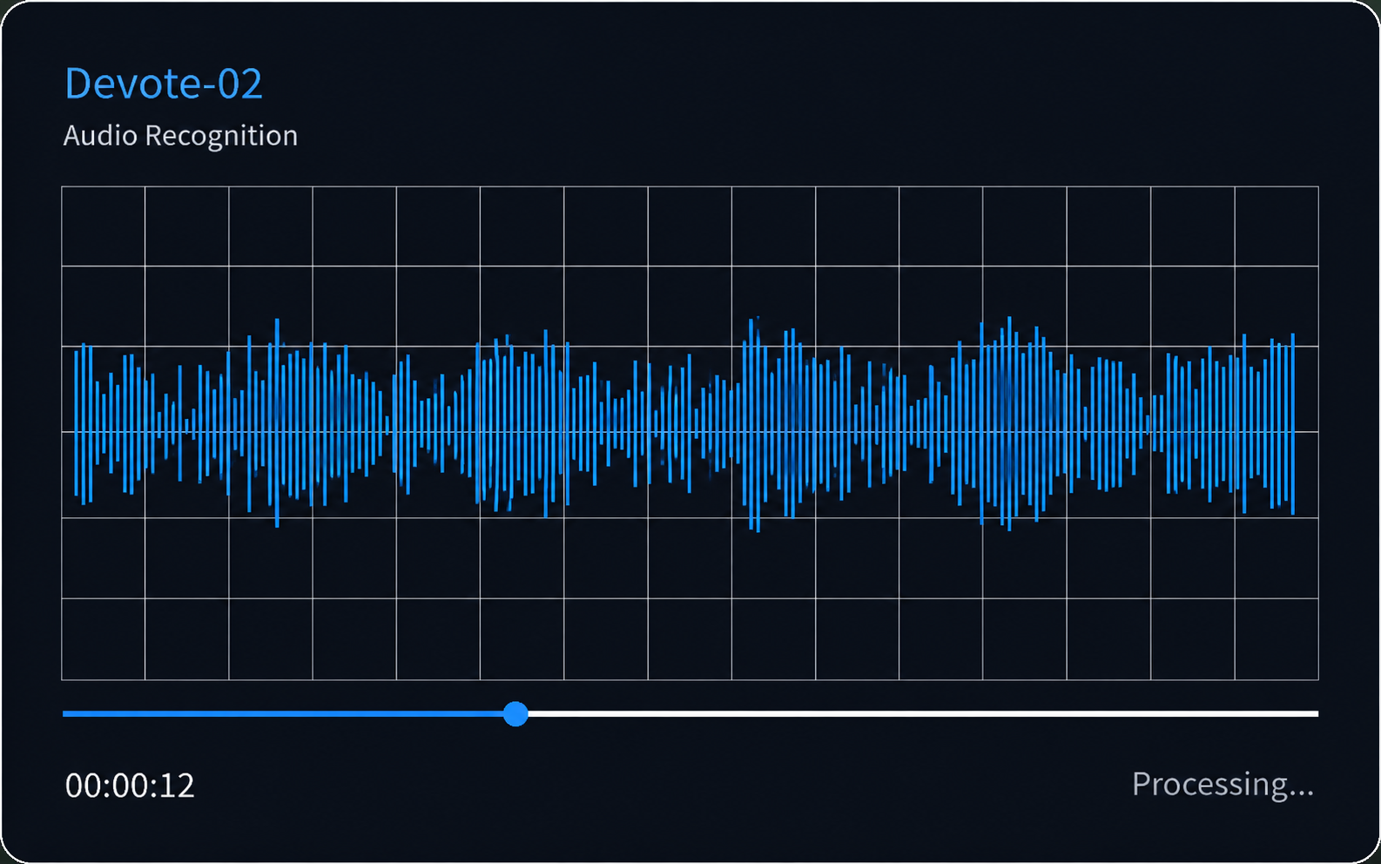Click the Devote-02 title
This screenshot has height=864, width=1381.
[x=164, y=84]
